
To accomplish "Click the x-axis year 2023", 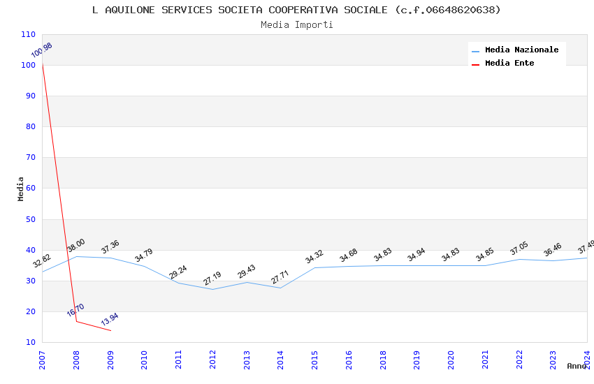I will point(553,360).
